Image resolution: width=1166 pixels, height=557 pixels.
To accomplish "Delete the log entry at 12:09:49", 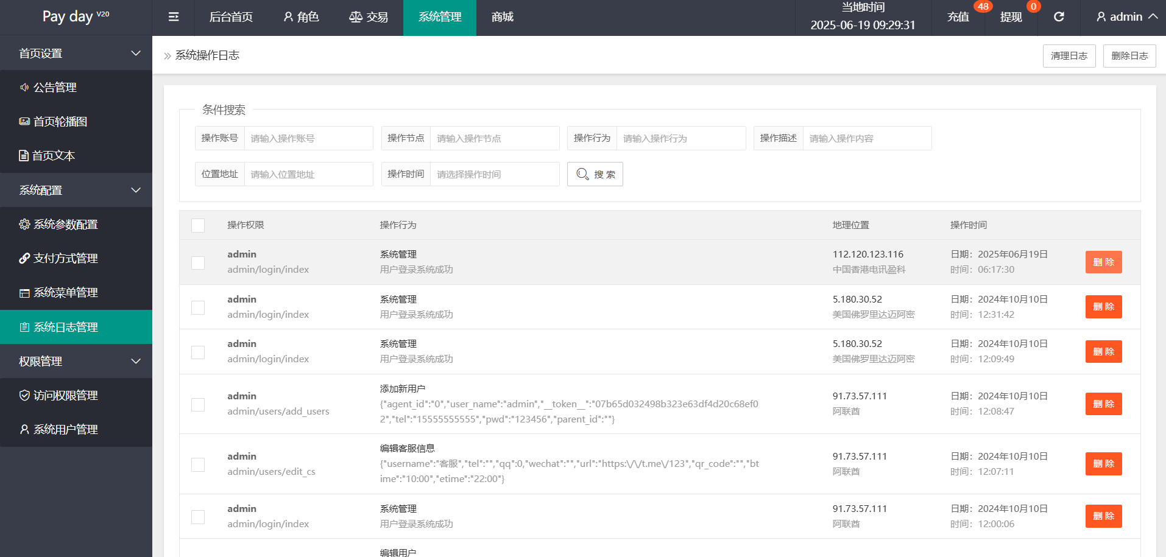I will click(x=1104, y=352).
